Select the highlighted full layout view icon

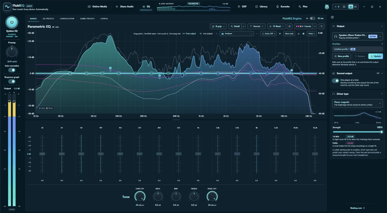351,6
